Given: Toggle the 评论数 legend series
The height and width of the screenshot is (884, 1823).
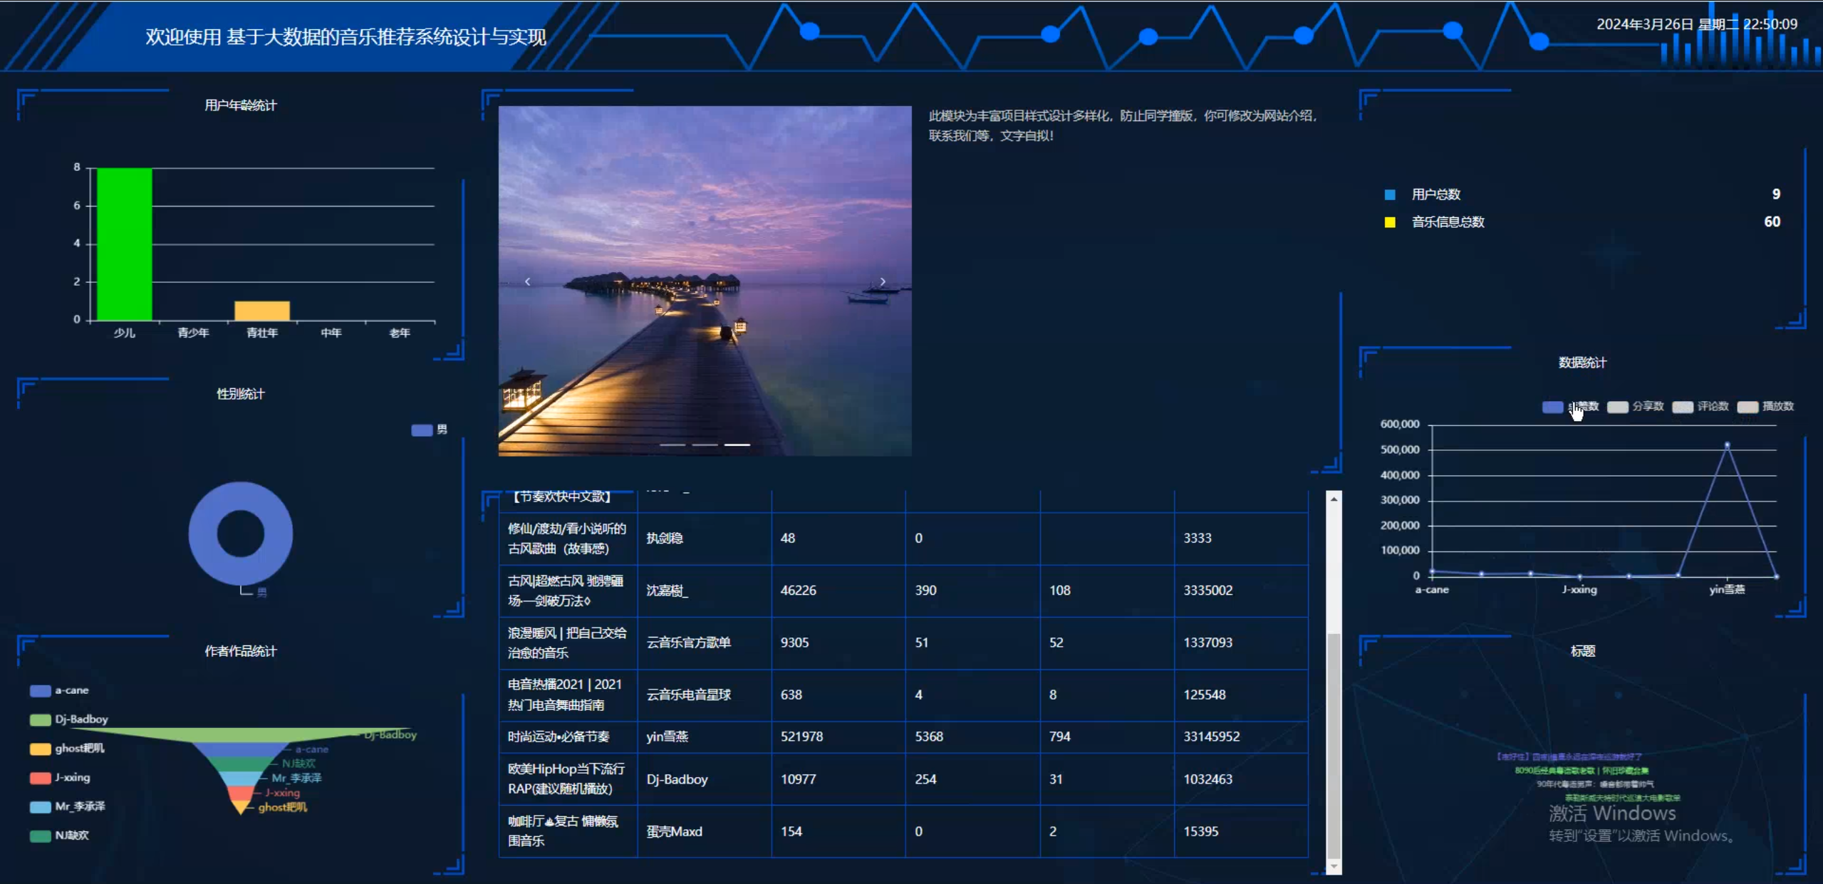Looking at the screenshot, I should click(1683, 407).
